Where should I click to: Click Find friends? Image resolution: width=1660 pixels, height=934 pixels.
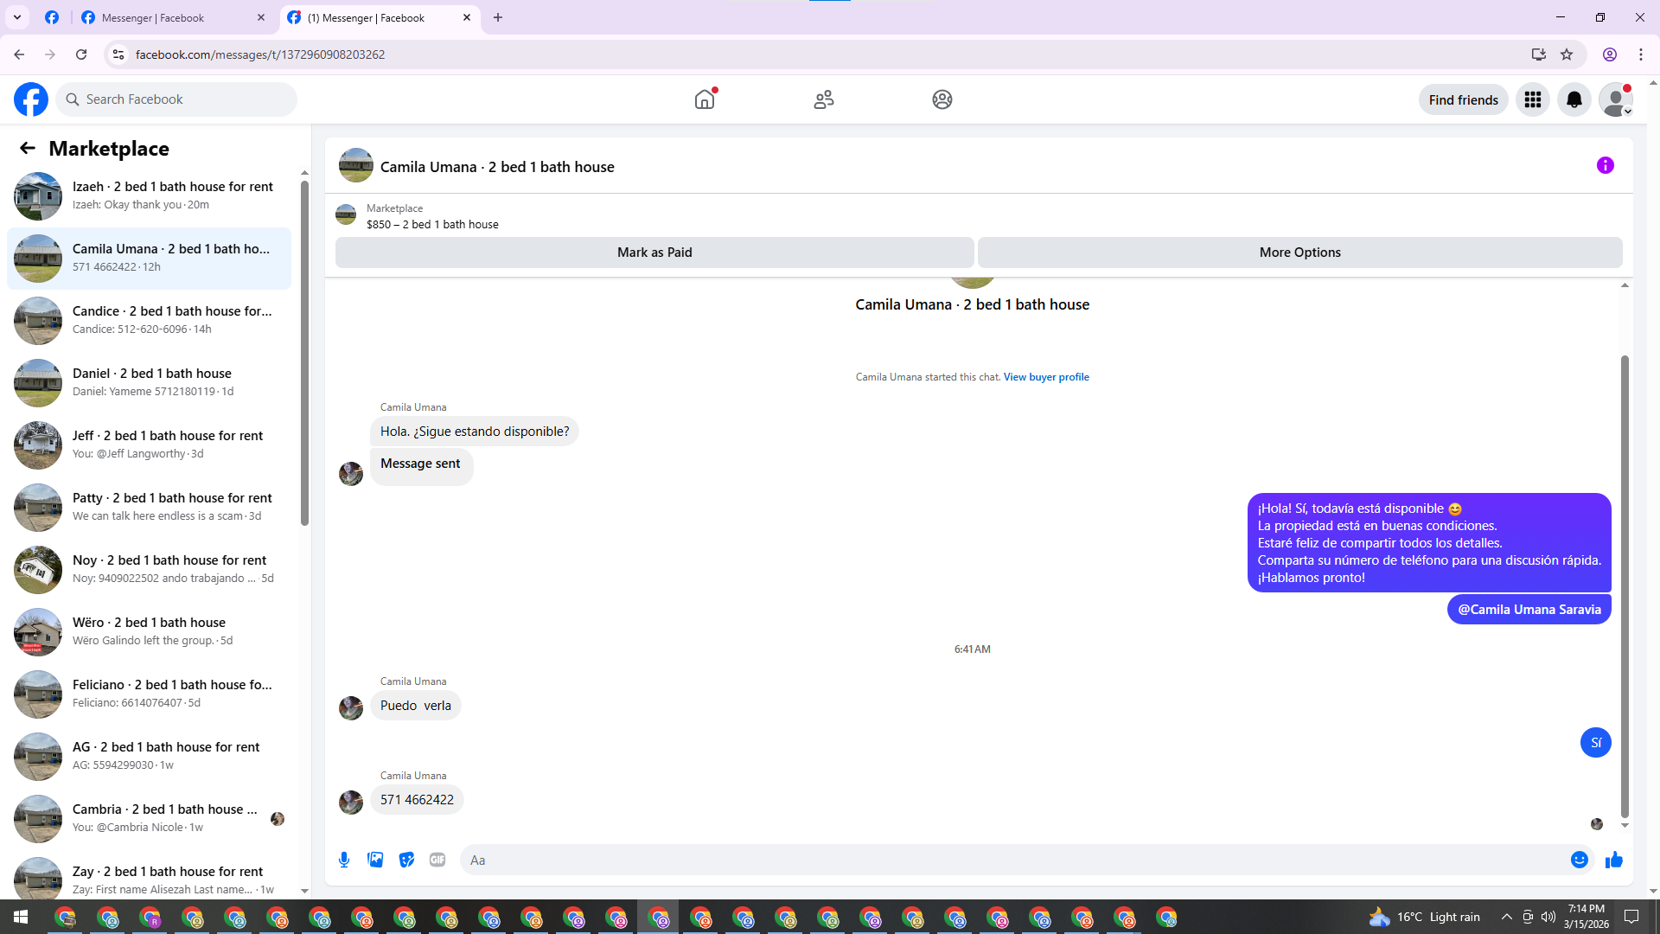coord(1463,100)
